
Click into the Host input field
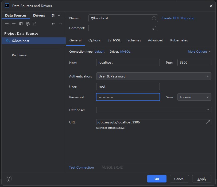(128, 63)
